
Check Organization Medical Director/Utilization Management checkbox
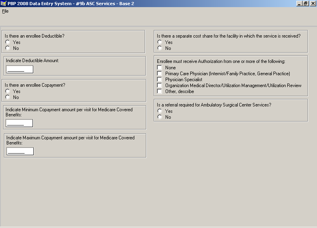[160, 85]
